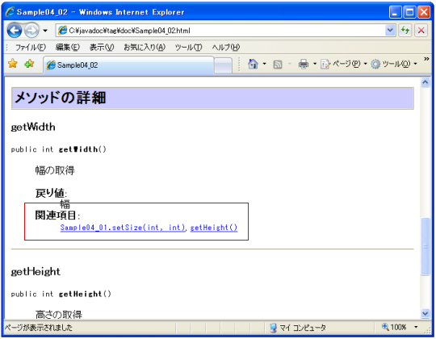Open Favorites Center star icon

pyautogui.click(x=13, y=64)
